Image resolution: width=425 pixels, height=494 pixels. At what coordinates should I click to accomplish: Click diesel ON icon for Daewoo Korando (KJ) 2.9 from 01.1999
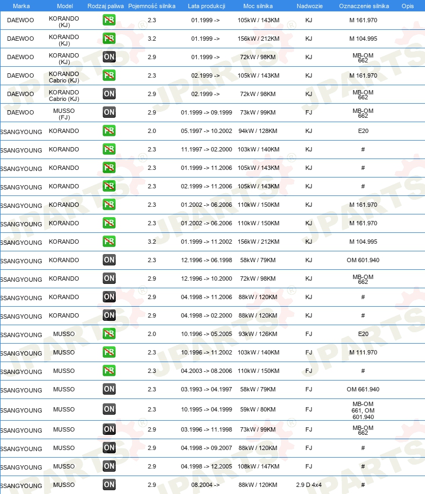pyautogui.click(x=109, y=57)
